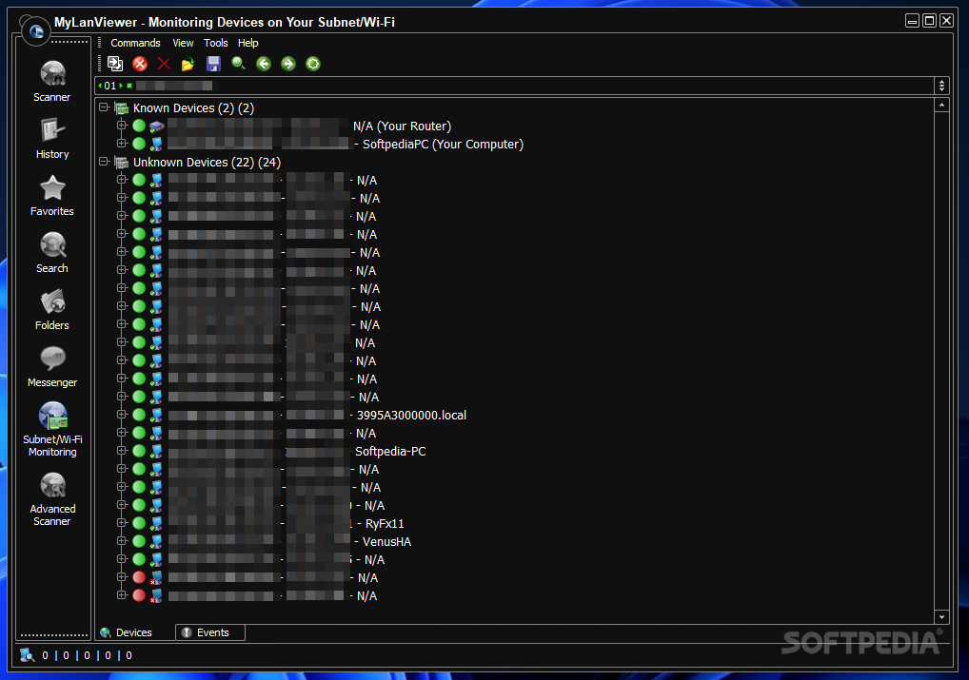The width and height of the screenshot is (969, 680).
Task: Click the green refresh icon
Action: coord(313,64)
